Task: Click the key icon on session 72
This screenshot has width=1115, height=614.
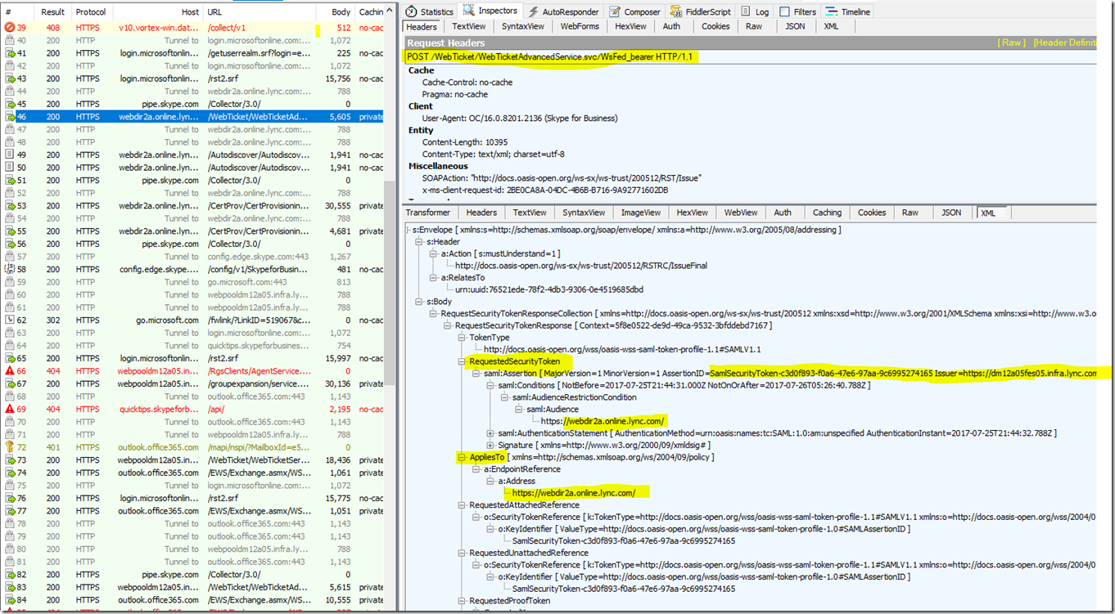Action: pos(10,447)
